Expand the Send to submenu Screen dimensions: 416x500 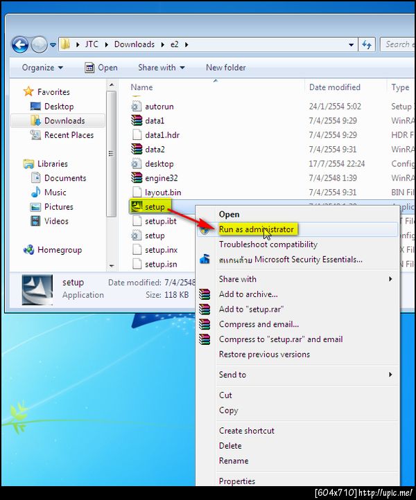click(x=298, y=375)
